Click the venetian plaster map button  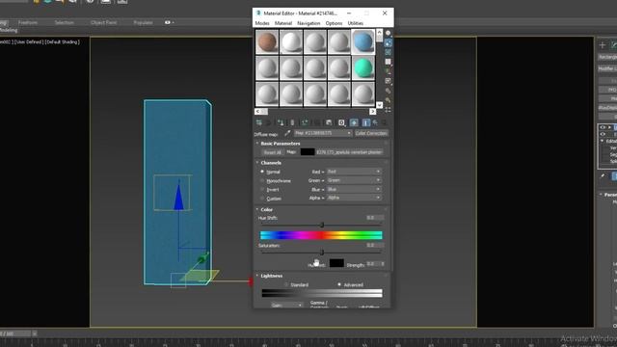click(x=349, y=152)
